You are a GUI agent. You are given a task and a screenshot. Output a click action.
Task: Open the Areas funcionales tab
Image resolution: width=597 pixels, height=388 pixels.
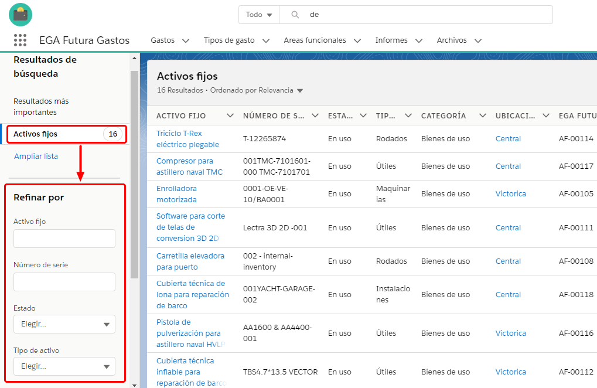click(315, 40)
